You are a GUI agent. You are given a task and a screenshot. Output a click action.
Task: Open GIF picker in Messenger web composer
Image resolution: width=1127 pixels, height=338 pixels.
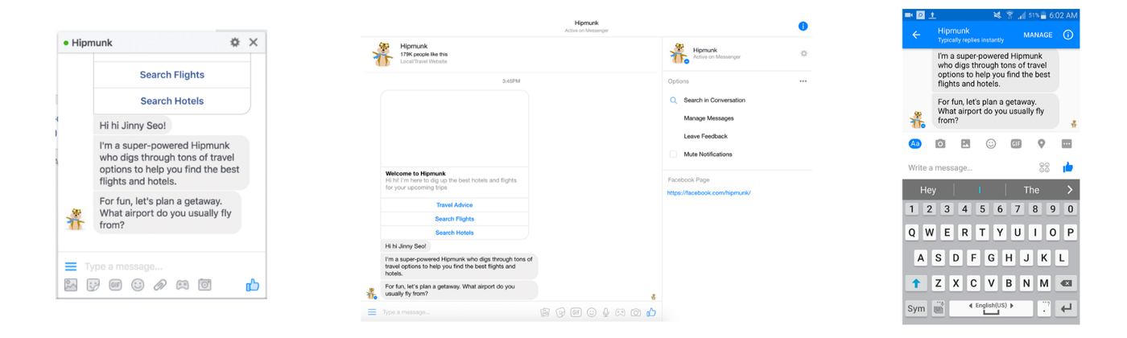pos(576,312)
